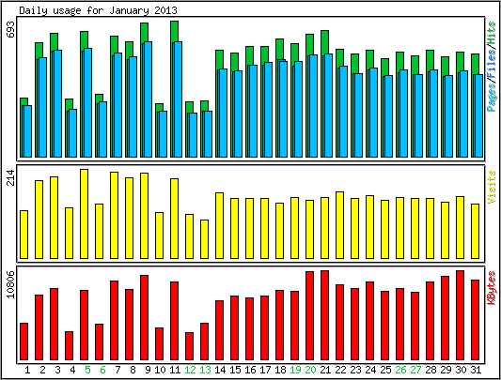Click the light blue files bar for day 1
501x380 pixels.
27,131
